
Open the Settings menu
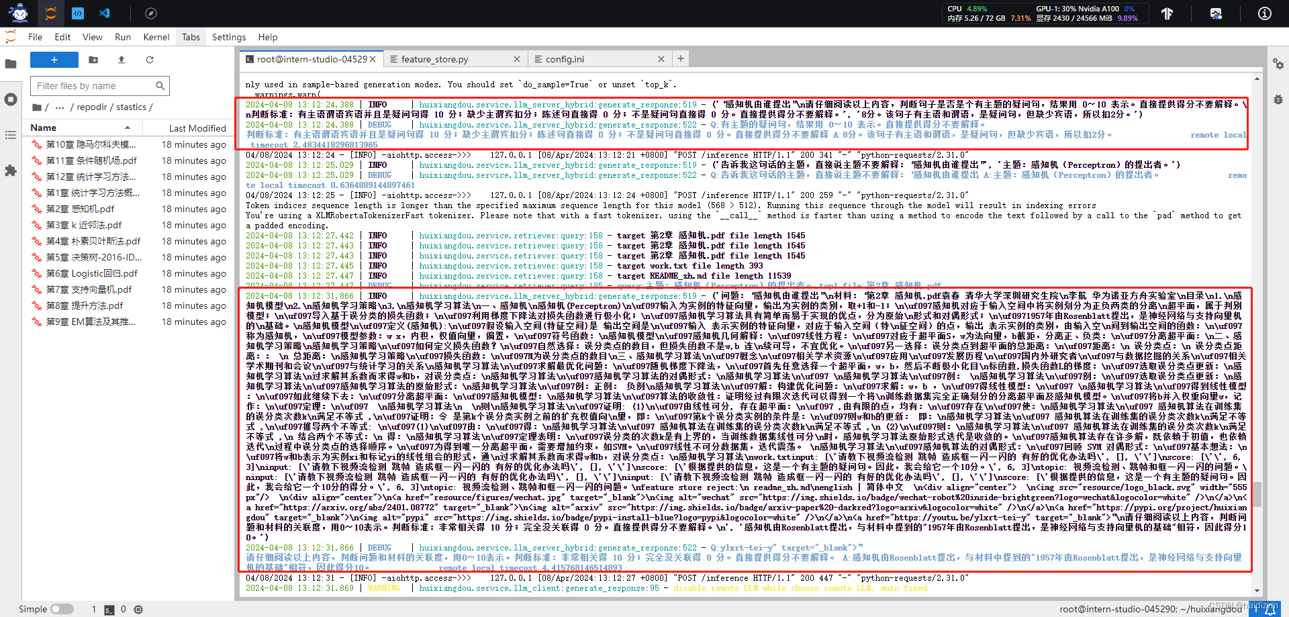(x=229, y=37)
